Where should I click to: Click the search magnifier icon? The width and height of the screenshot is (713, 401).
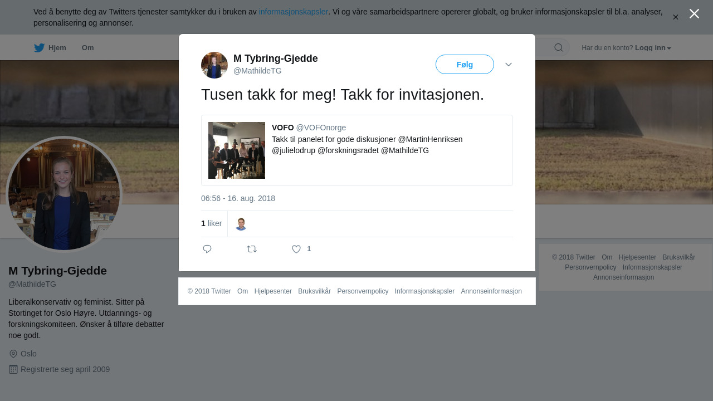tap(559, 47)
